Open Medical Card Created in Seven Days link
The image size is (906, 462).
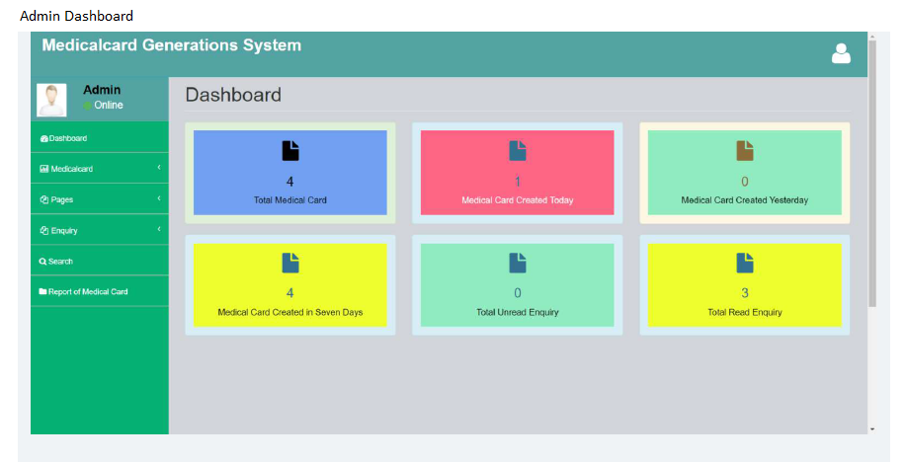click(x=290, y=312)
